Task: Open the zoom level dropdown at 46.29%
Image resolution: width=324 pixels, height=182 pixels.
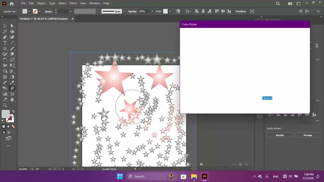Action: [32, 169]
